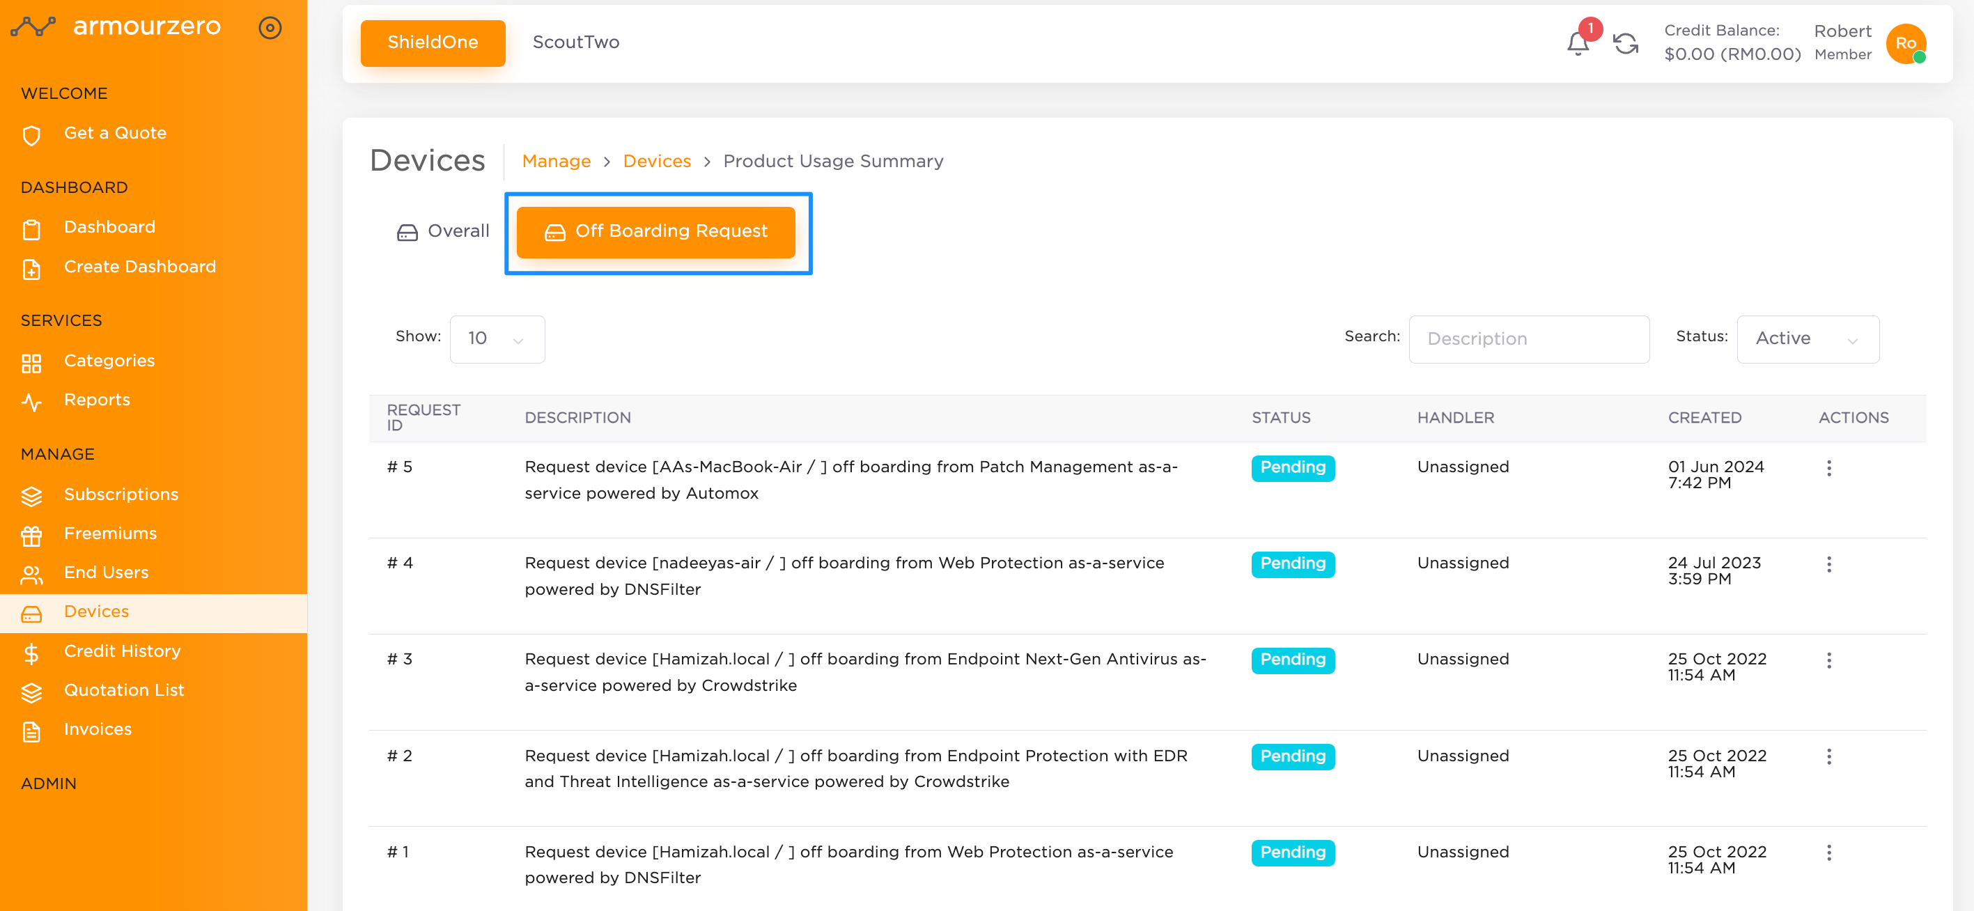
Task: Expand the Show entries dropdown
Action: click(497, 338)
